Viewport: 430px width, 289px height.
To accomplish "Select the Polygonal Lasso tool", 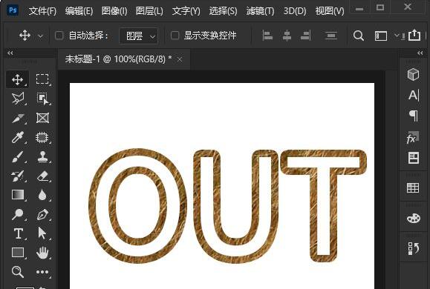I will click(x=18, y=99).
